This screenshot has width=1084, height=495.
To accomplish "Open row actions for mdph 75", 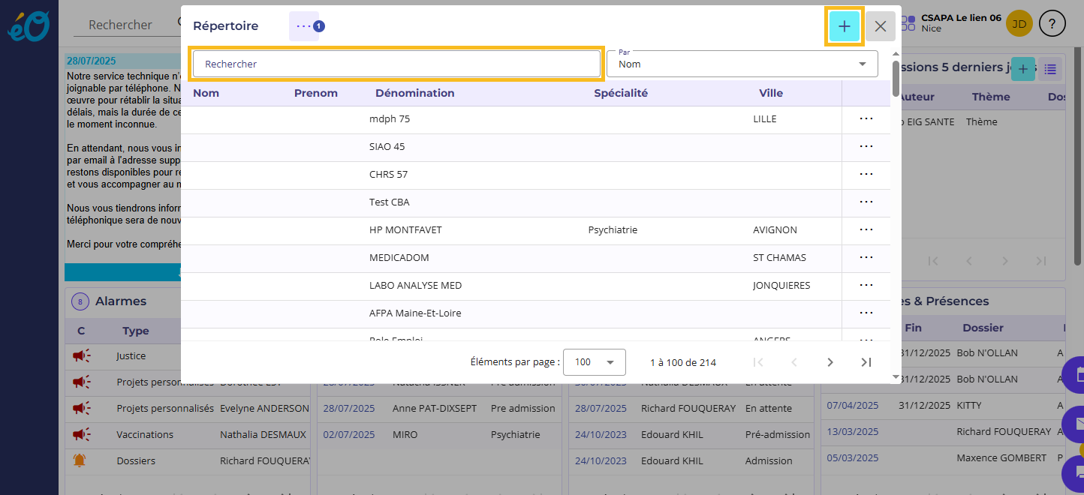I will [866, 118].
